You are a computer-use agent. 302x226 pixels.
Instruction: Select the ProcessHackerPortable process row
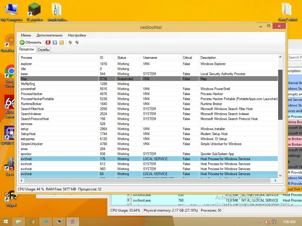pyautogui.click(x=149, y=99)
